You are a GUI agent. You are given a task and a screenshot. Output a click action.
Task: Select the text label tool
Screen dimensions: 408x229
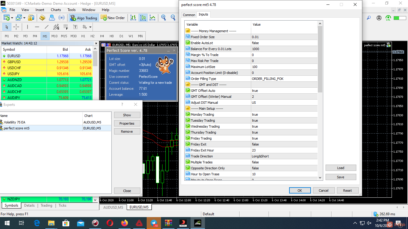pos(75,27)
